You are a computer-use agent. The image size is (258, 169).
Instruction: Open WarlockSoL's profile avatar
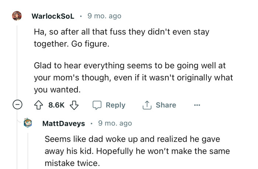tap(17, 16)
